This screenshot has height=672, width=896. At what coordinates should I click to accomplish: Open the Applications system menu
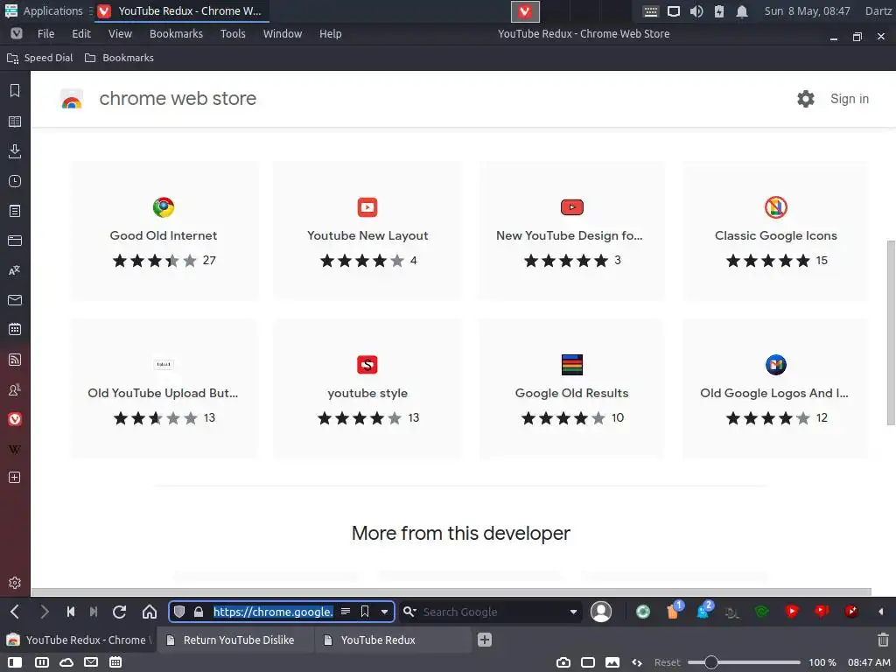(x=44, y=10)
